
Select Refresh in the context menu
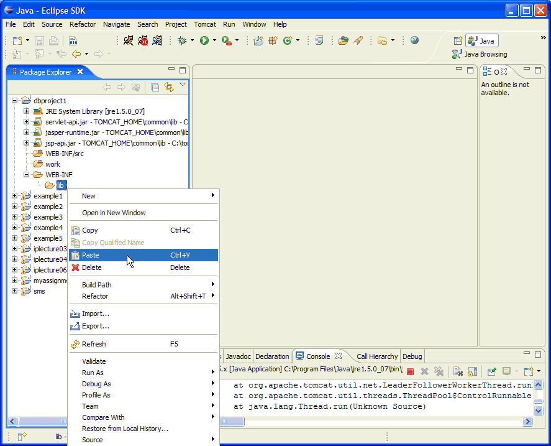(x=94, y=344)
